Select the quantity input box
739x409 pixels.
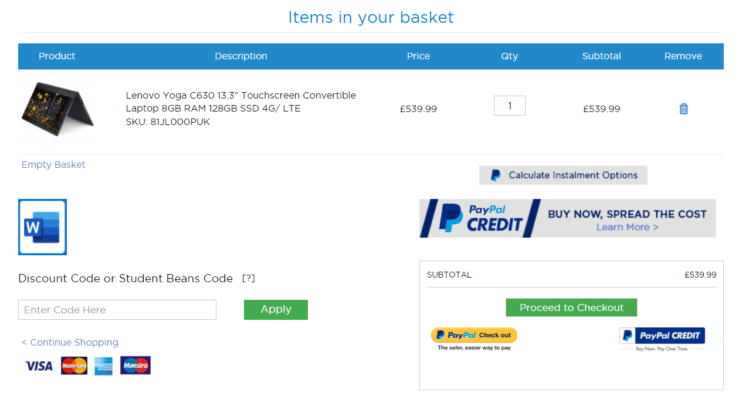point(510,106)
